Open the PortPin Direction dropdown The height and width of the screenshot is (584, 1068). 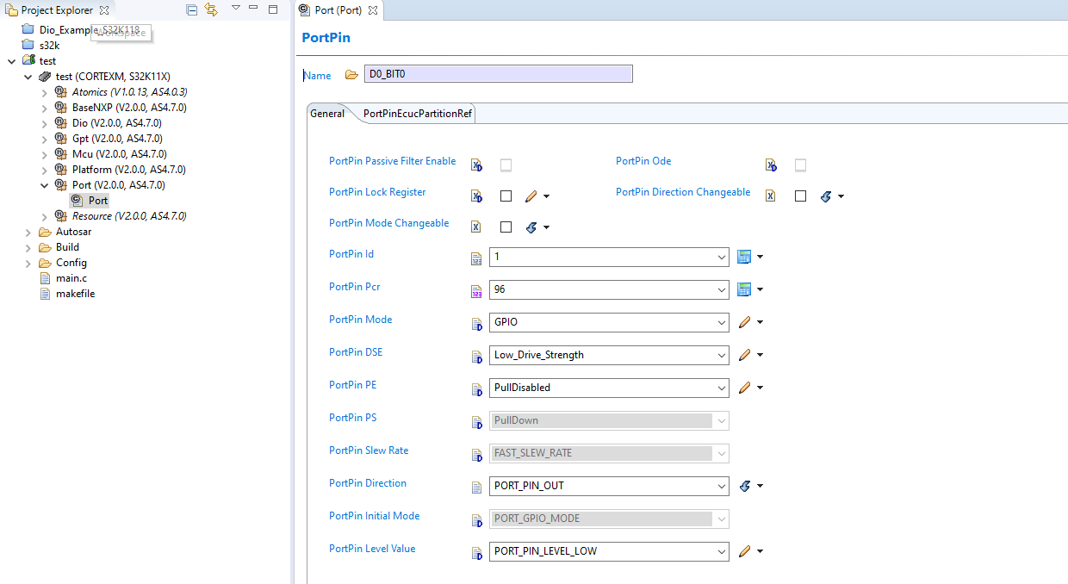pyautogui.click(x=722, y=486)
